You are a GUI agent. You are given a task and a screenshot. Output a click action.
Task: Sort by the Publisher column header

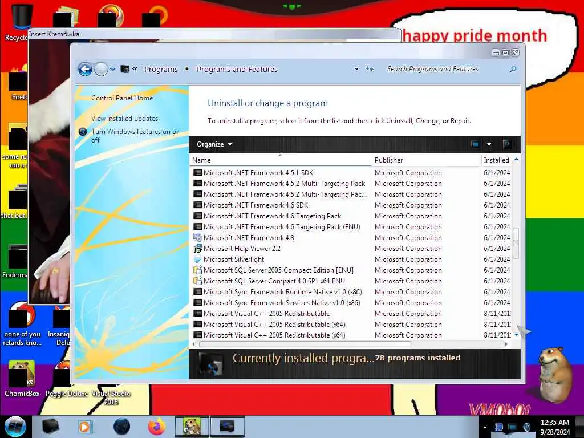click(x=427, y=160)
